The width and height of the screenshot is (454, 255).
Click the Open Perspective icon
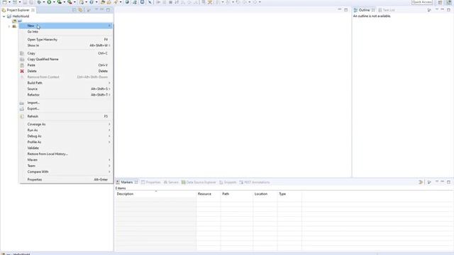440,2
